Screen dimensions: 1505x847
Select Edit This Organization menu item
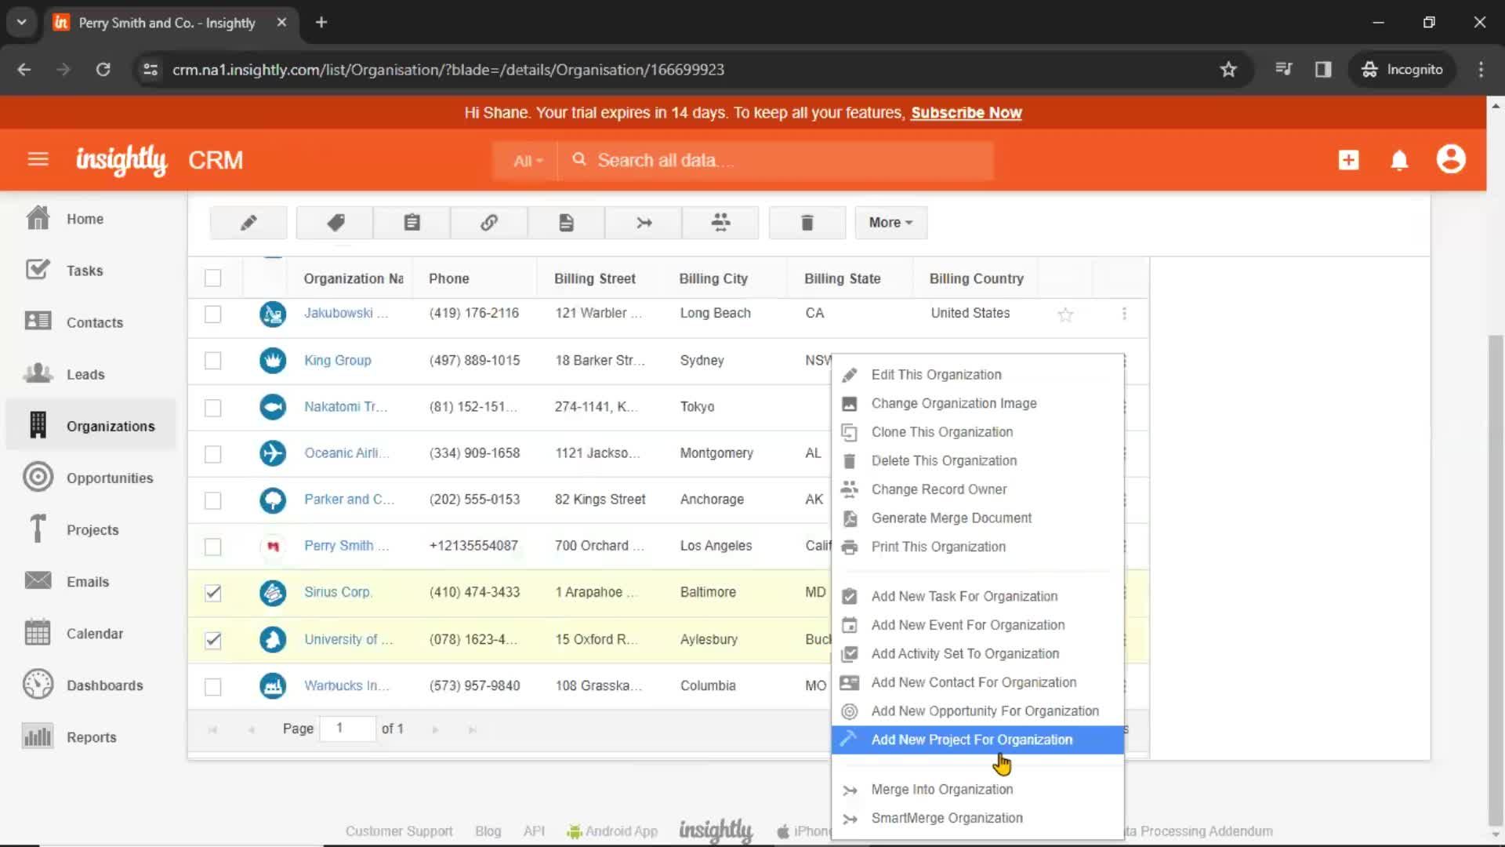pos(977,375)
